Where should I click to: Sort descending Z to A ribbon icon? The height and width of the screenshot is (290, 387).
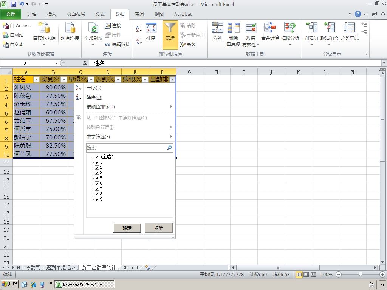[x=139, y=41]
